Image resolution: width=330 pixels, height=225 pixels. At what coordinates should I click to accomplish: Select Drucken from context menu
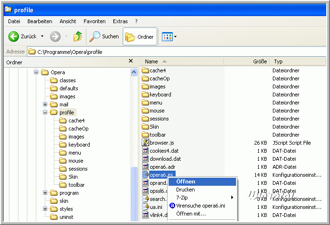(185, 190)
